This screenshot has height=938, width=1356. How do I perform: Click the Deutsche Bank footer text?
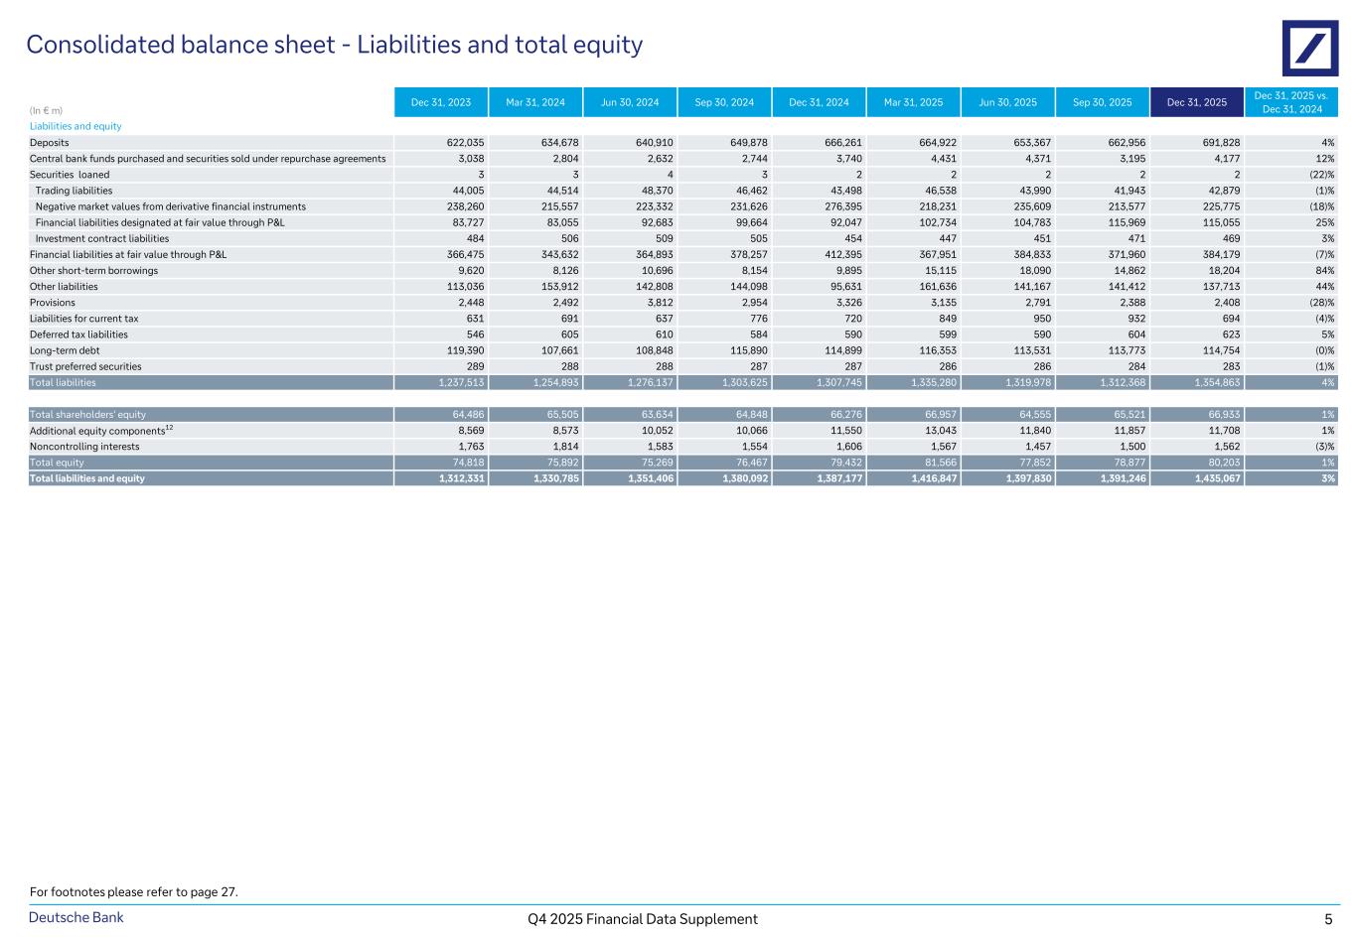pos(76,918)
